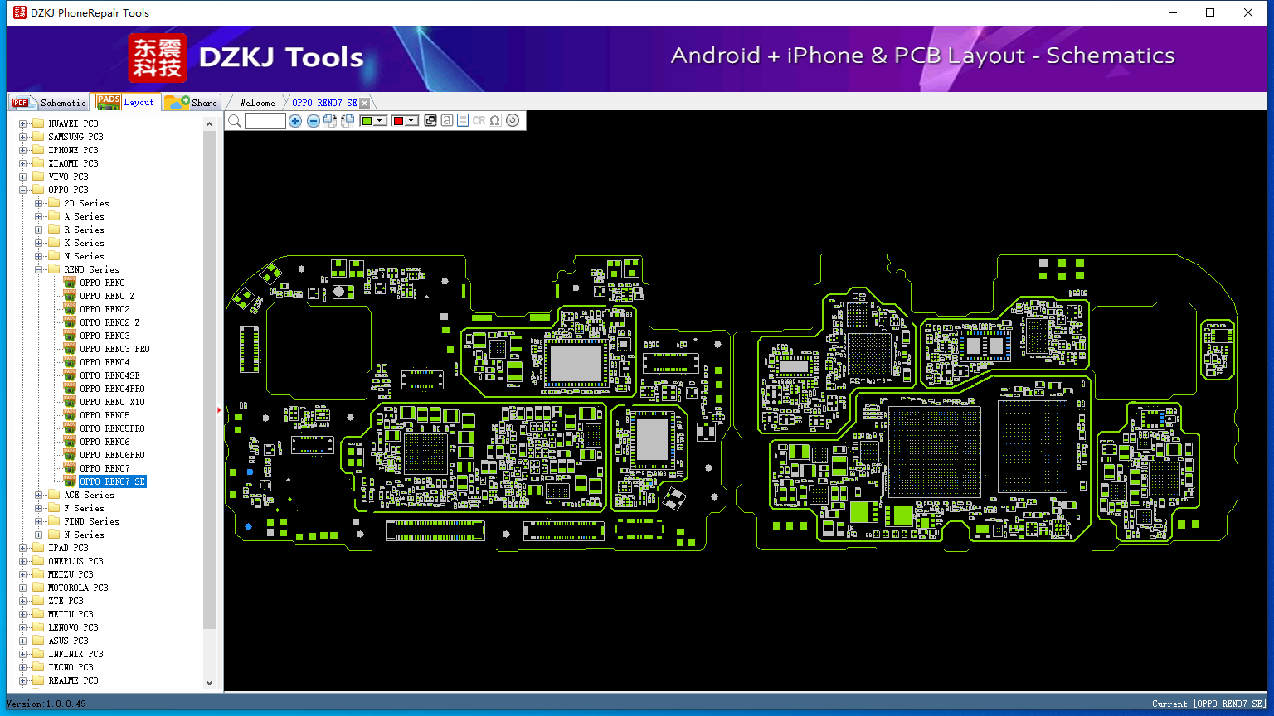Select the IPAD PCB folder

(68, 548)
